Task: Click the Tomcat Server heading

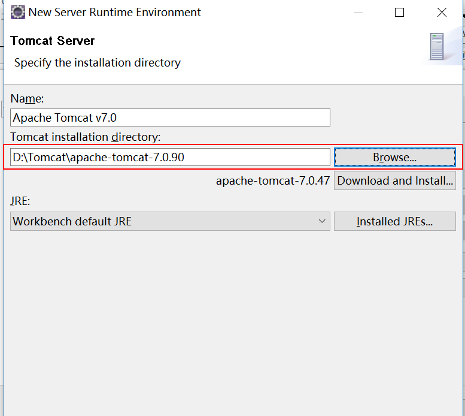Action: coord(53,41)
